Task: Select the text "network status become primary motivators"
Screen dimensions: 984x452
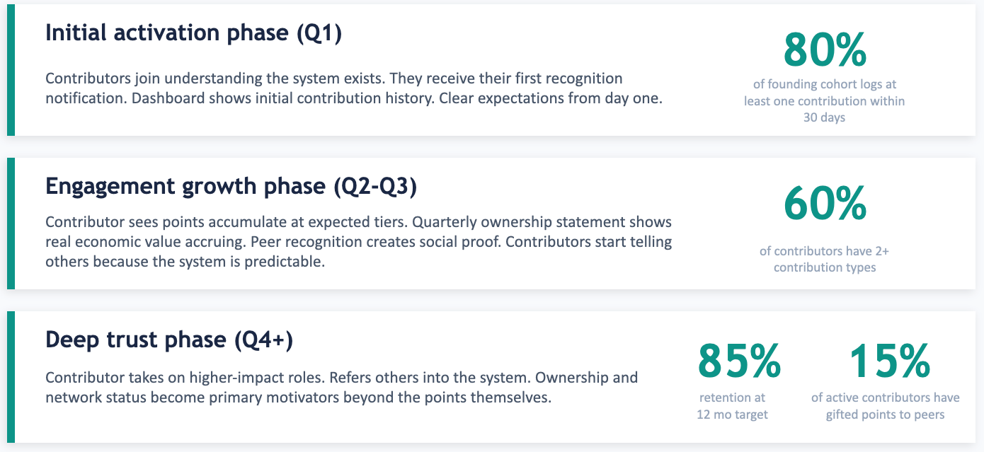Action: click(x=192, y=398)
